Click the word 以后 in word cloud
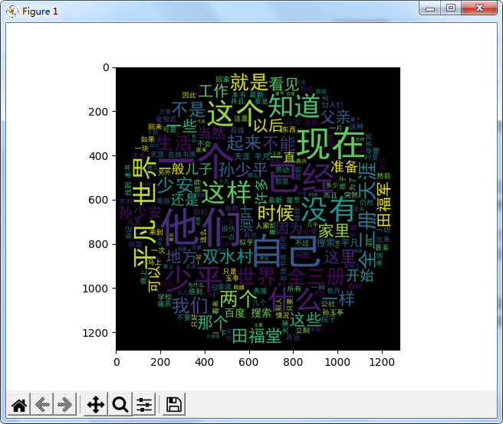503x424 pixels. pos(268,126)
